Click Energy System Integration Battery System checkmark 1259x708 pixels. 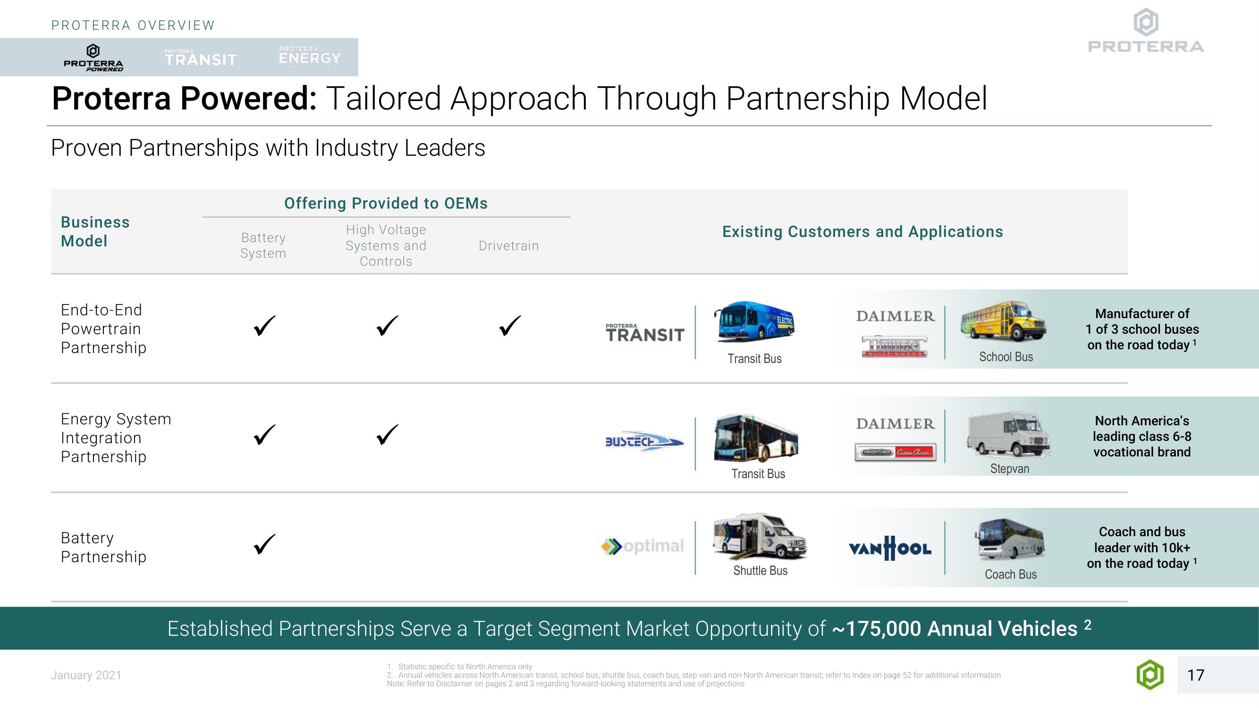pyautogui.click(x=264, y=434)
